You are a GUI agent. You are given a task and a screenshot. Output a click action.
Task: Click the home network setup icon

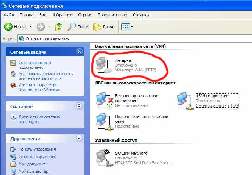13,74
